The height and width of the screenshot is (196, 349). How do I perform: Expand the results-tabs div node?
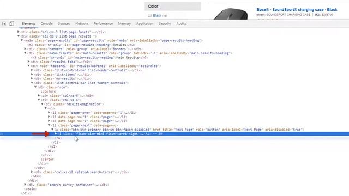click(29, 62)
